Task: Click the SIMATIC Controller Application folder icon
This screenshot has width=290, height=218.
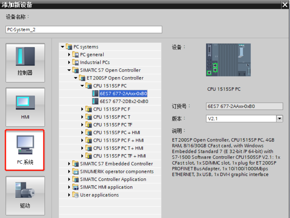Action: [75, 179]
